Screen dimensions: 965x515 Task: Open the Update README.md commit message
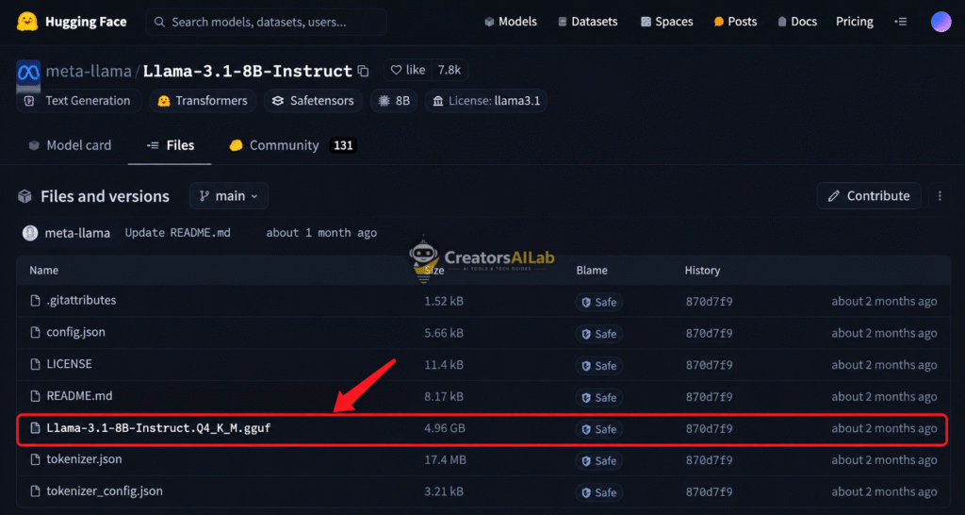point(178,233)
